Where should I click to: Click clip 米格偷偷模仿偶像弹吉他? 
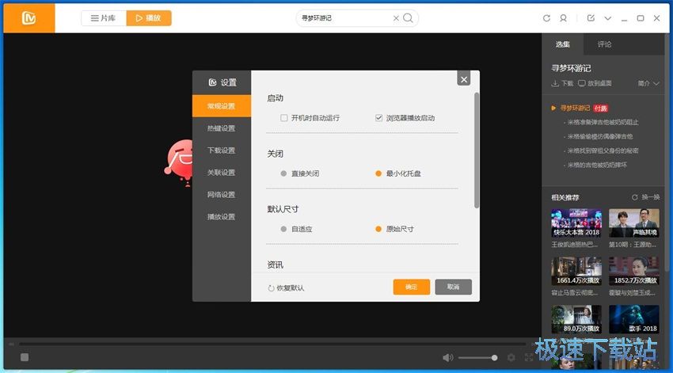pyautogui.click(x=600, y=136)
